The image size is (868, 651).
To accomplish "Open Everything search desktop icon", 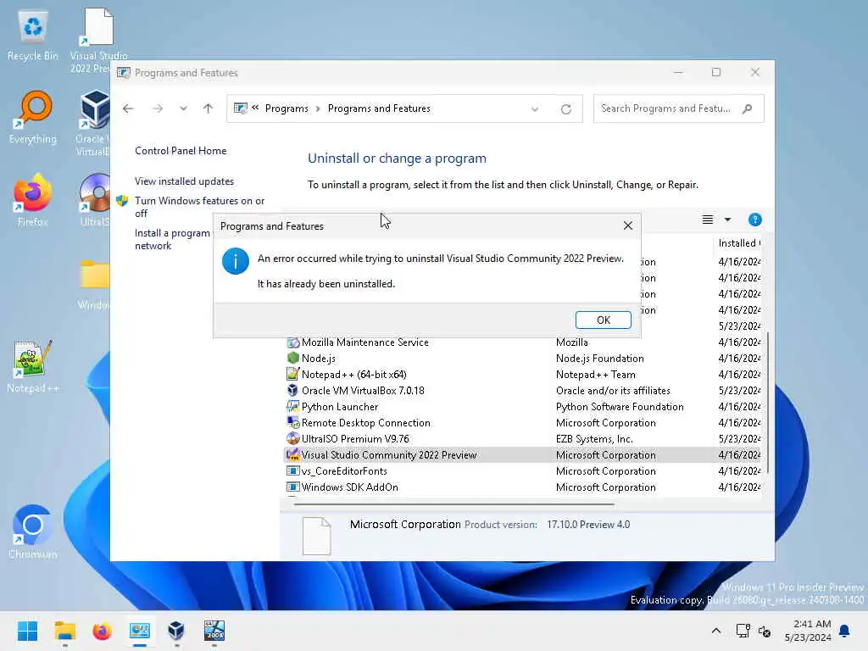I will point(33,117).
